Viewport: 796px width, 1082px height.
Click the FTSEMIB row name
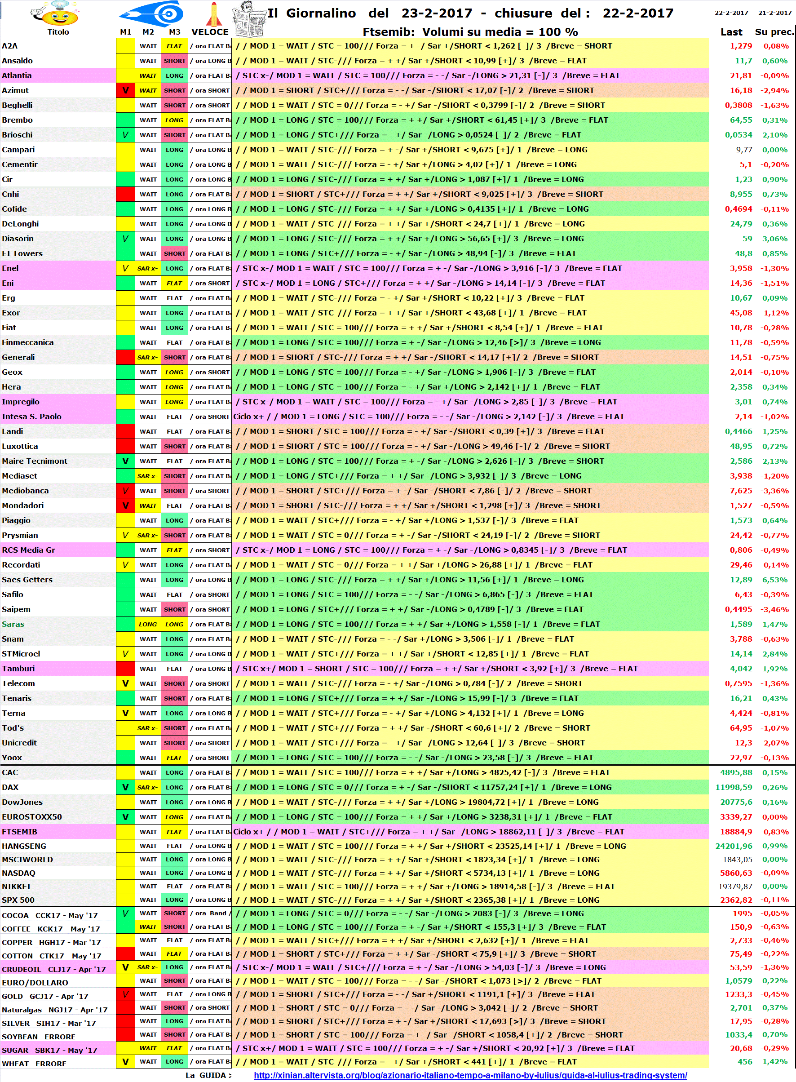coord(19,832)
